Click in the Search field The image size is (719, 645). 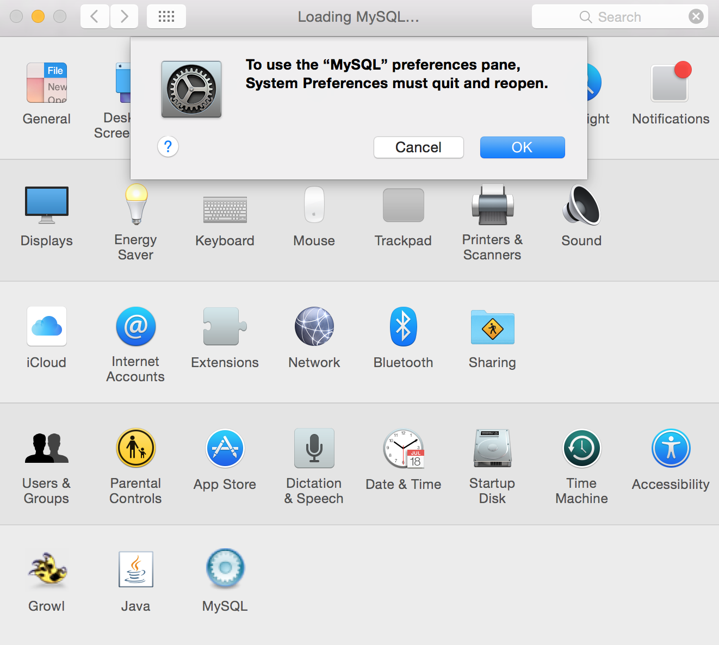coord(620,16)
